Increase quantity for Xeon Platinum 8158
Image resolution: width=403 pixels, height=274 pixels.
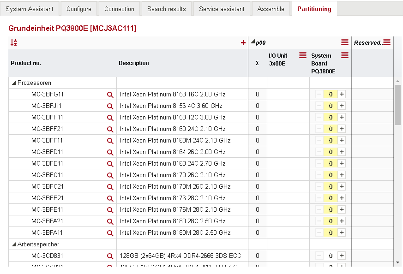tap(342, 117)
